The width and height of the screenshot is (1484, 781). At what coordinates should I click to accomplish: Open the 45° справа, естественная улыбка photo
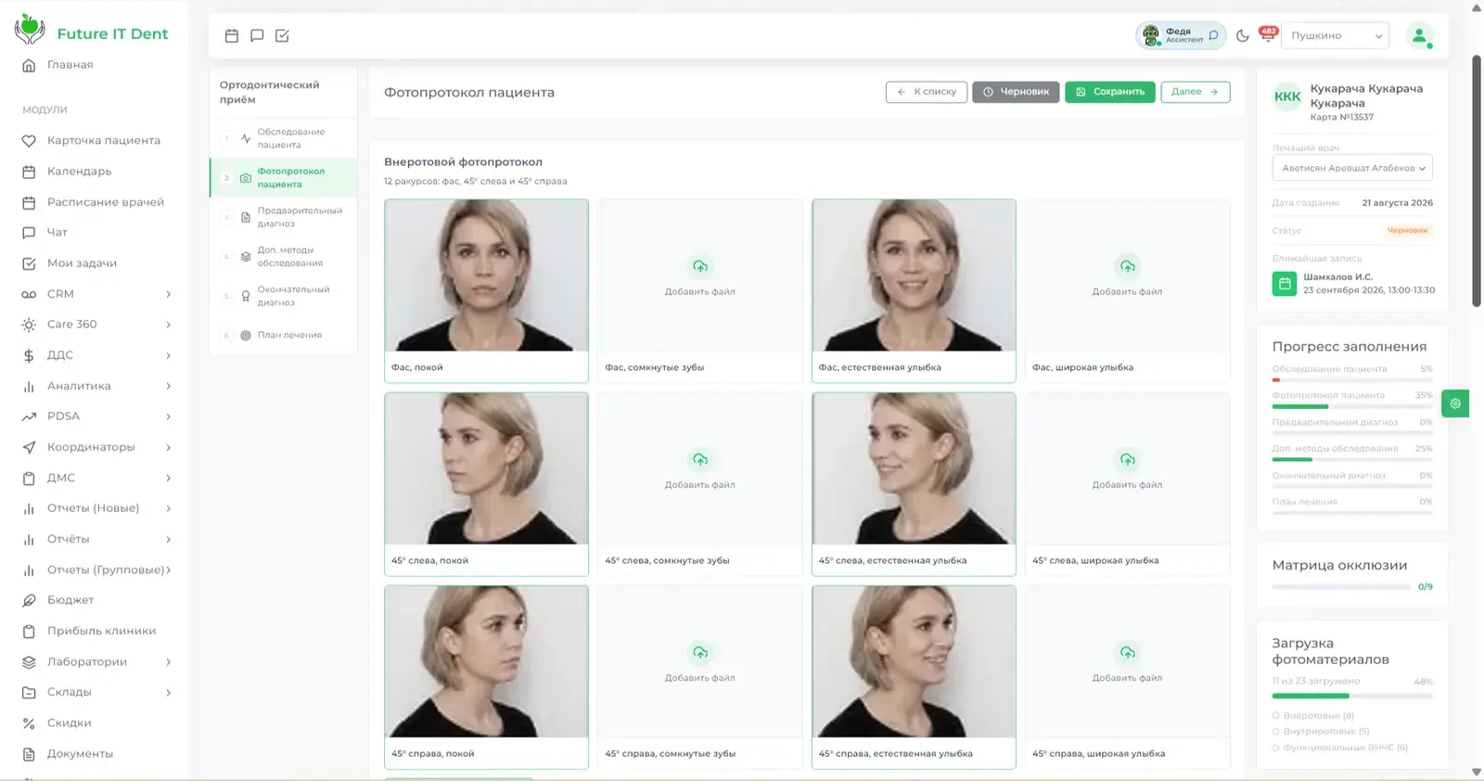point(914,661)
